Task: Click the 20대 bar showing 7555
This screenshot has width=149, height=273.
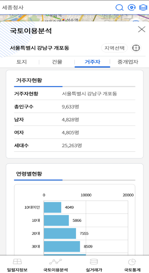Action: coord(60,234)
